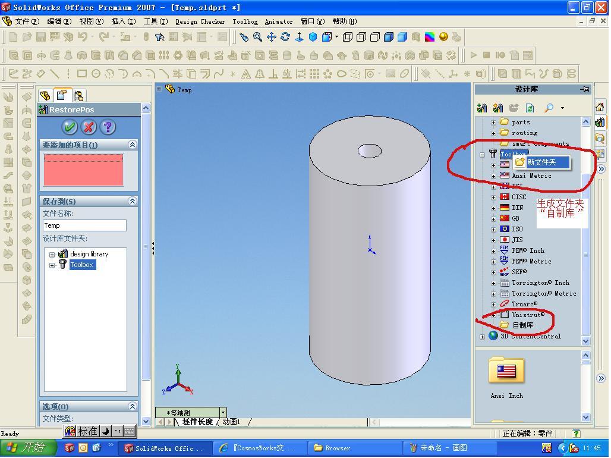611x458 pixels.
Task: Open the 插入(I) menu
Action: tap(124, 21)
